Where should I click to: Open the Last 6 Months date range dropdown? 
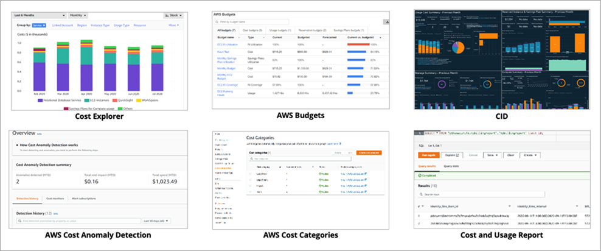coord(39,15)
